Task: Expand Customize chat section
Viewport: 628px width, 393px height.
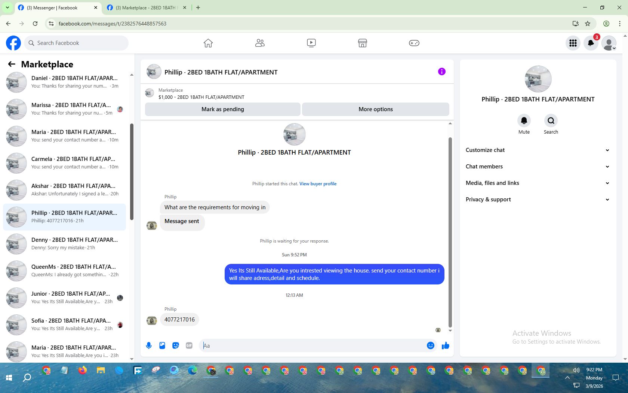Action: (538, 150)
